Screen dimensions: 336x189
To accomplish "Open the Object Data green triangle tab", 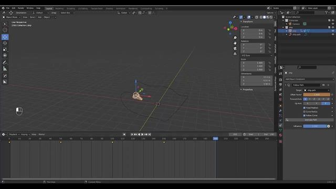I will [280, 130].
